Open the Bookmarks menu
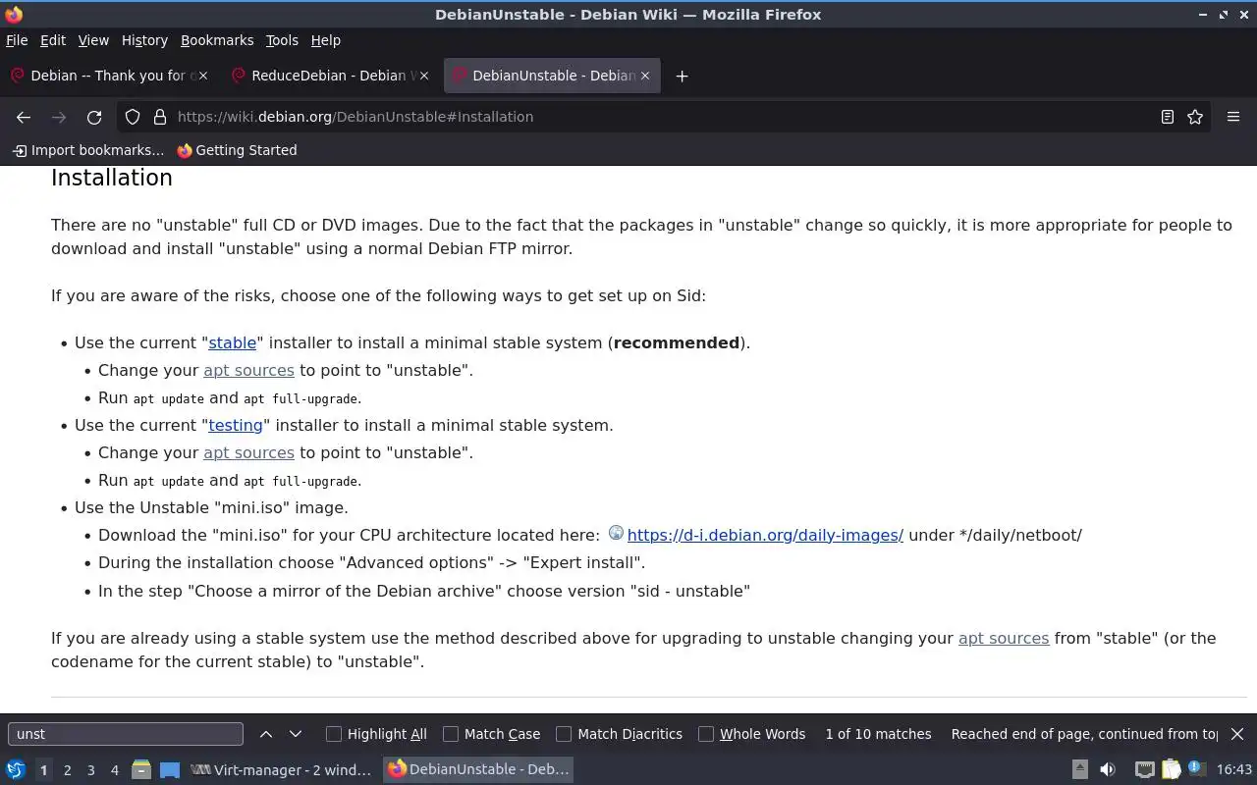1257x785 pixels. [217, 40]
